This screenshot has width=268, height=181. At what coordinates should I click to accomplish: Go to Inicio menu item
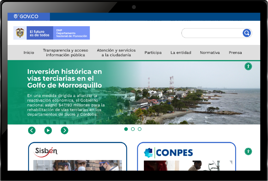[x=29, y=53]
